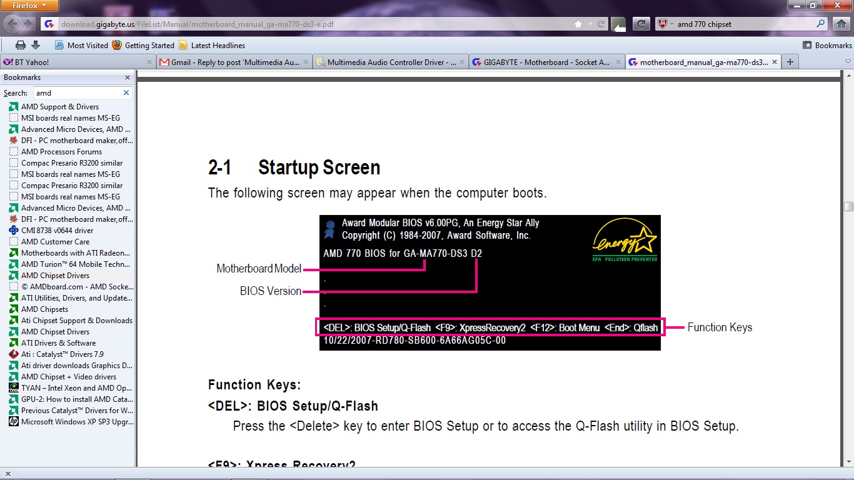Go to the Home page icon

tap(841, 24)
